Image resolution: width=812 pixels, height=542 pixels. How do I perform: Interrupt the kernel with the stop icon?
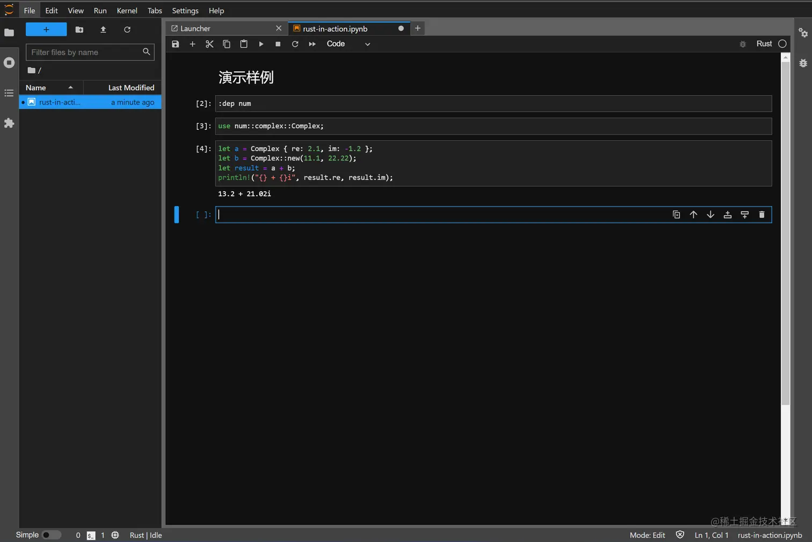click(x=278, y=44)
